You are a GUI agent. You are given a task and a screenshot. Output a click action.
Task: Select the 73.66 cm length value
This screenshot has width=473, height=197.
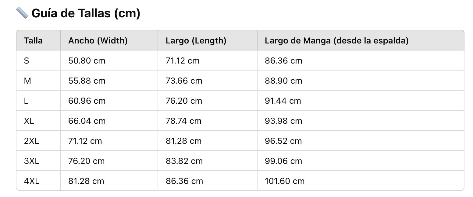coord(184,81)
